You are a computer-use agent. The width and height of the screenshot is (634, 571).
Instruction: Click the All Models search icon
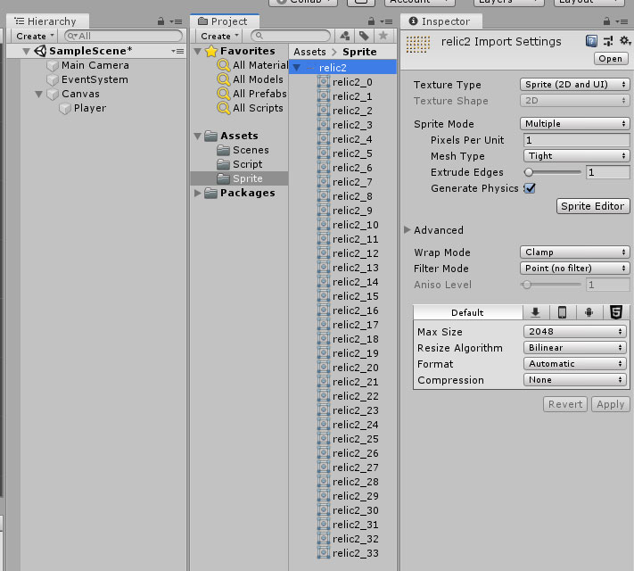[223, 79]
